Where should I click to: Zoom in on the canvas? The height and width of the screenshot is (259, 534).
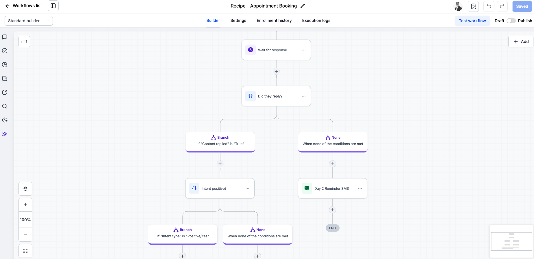[25, 205]
